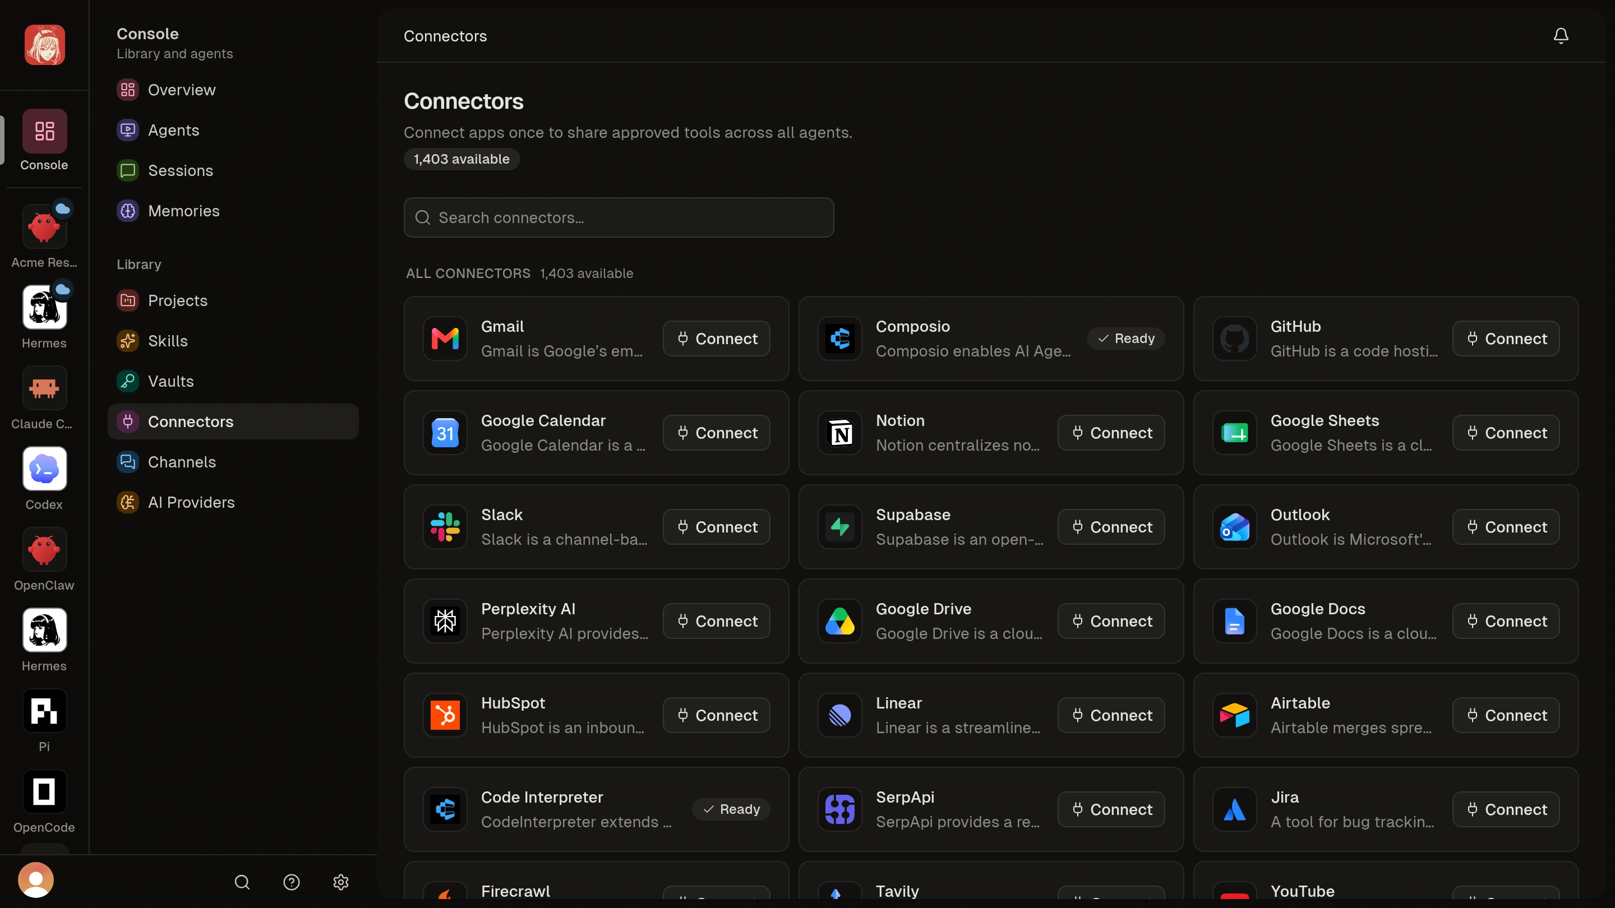
Task: Select the OpenCode agent icon
Action: pyautogui.click(x=44, y=791)
